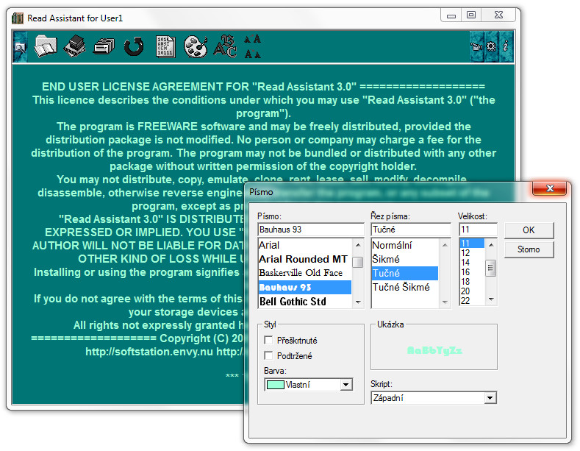Select Bell Gothic Std font
The image size is (580, 451).
click(304, 302)
